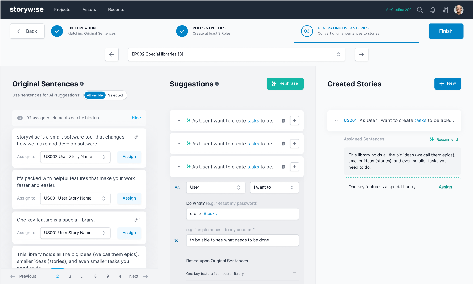Open the Assets menu
The image size is (473, 284).
click(89, 10)
